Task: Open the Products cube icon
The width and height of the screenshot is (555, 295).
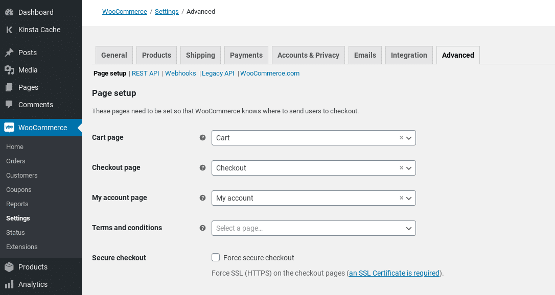Action: tap(9, 266)
